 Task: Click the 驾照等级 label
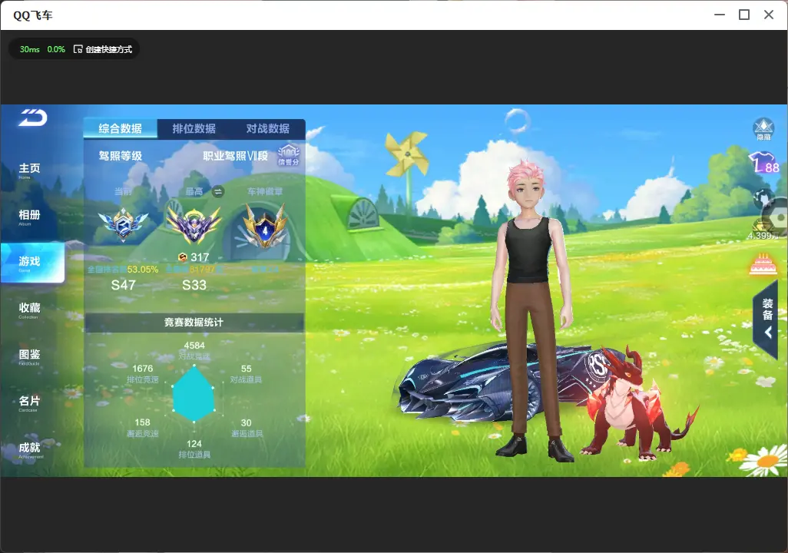point(121,156)
